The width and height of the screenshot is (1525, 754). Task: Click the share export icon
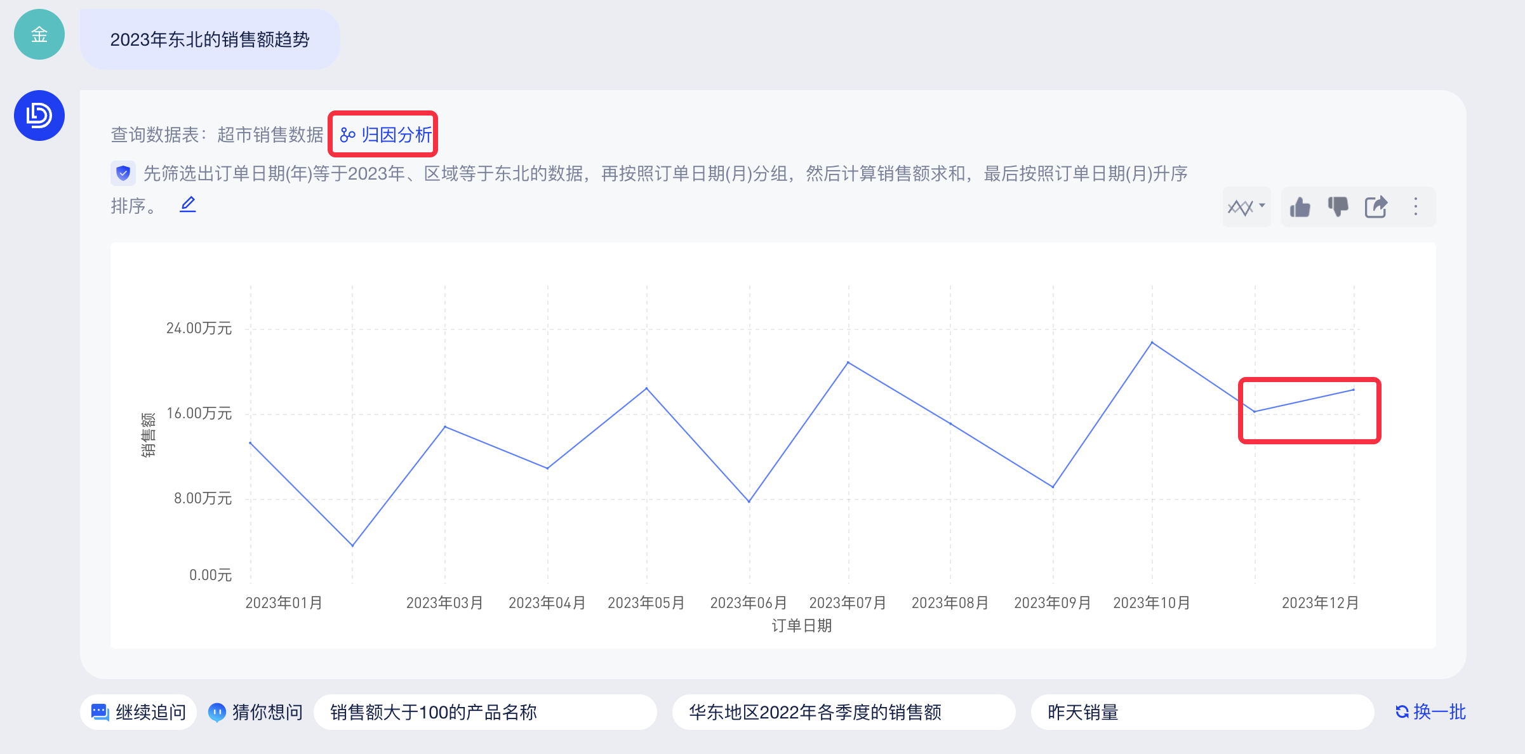click(x=1376, y=207)
